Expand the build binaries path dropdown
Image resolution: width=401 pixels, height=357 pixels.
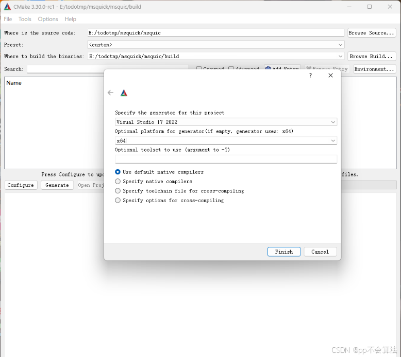pyautogui.click(x=340, y=56)
